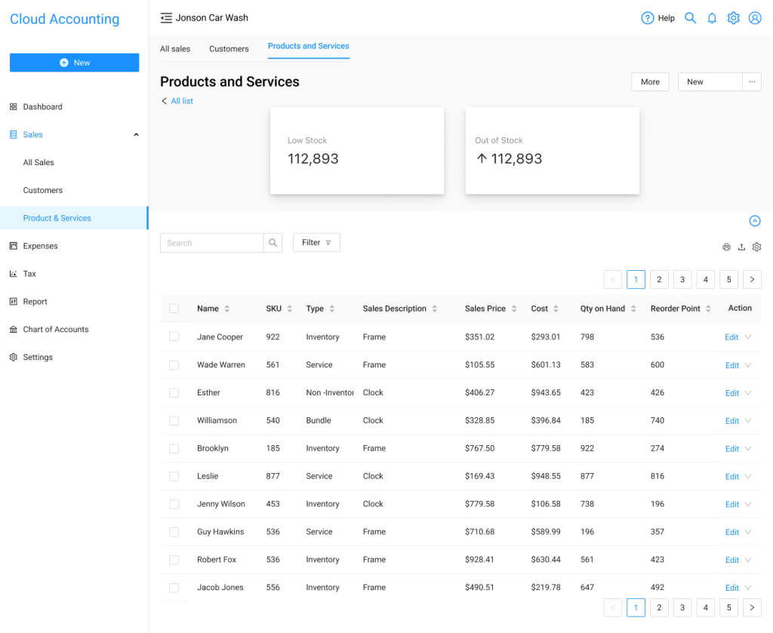This screenshot has width=773, height=633.
Task: Click the search button next to search field
Action: pos(273,243)
